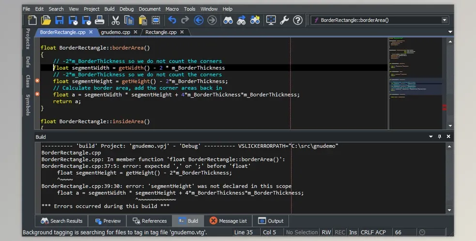476x241 pixels.
Task: Open the Symbols side tab
Action: (x=28, y=105)
